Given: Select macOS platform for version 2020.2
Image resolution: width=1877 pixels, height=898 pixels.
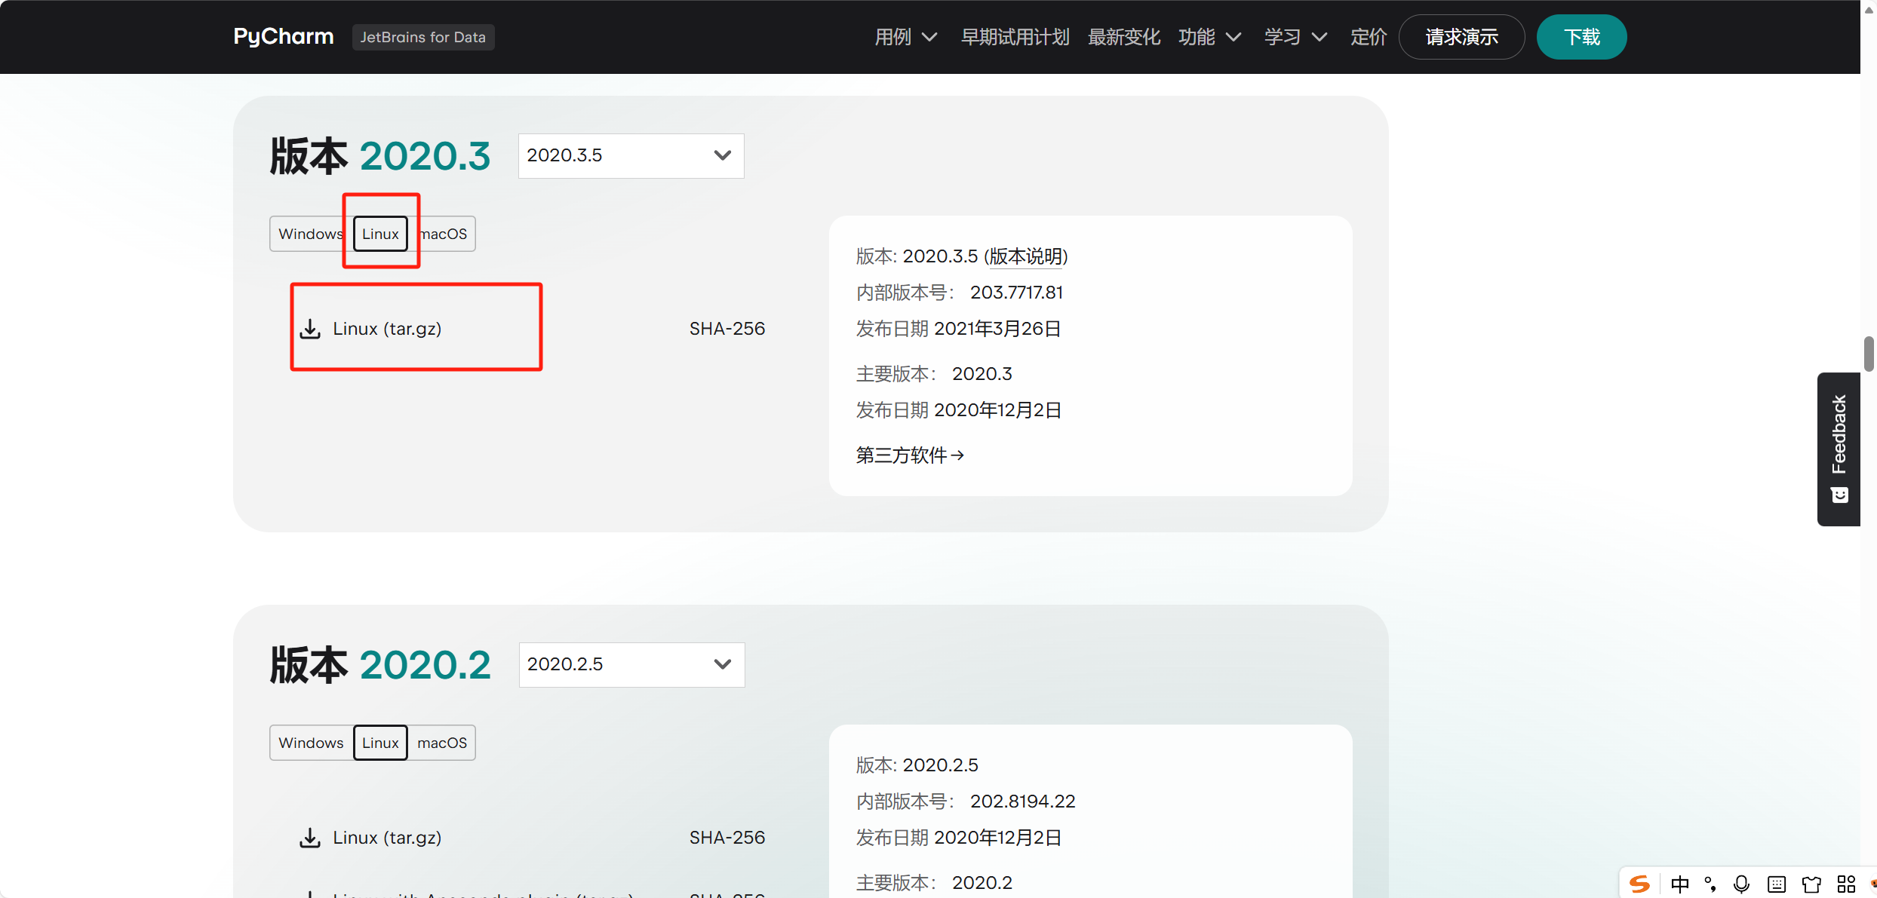Looking at the screenshot, I should [x=442, y=743].
